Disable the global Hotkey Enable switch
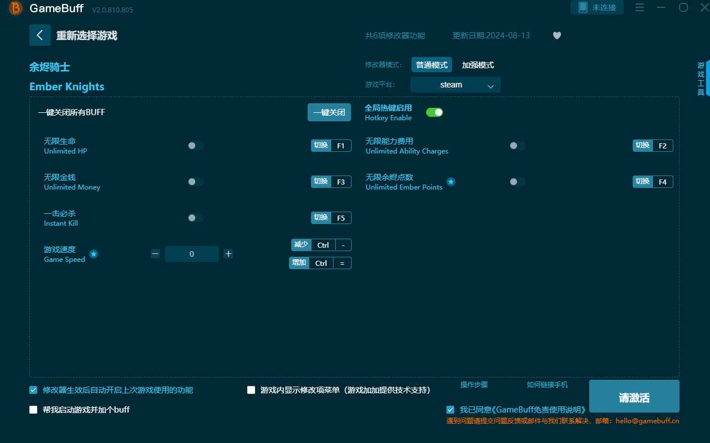The width and height of the screenshot is (710, 443). (435, 112)
